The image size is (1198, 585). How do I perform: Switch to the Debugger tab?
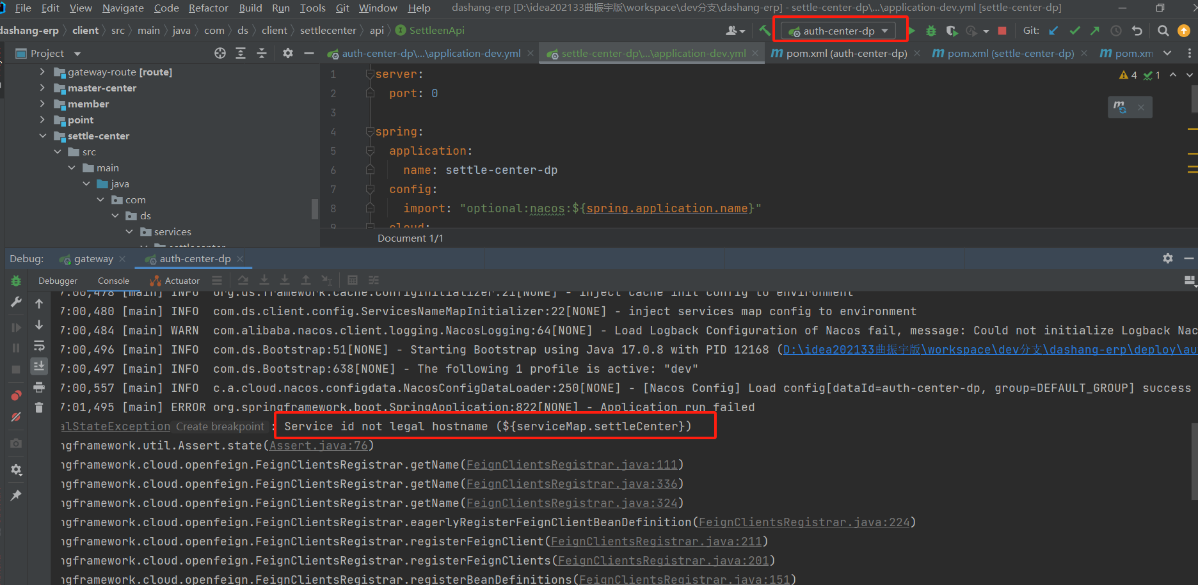[58, 281]
